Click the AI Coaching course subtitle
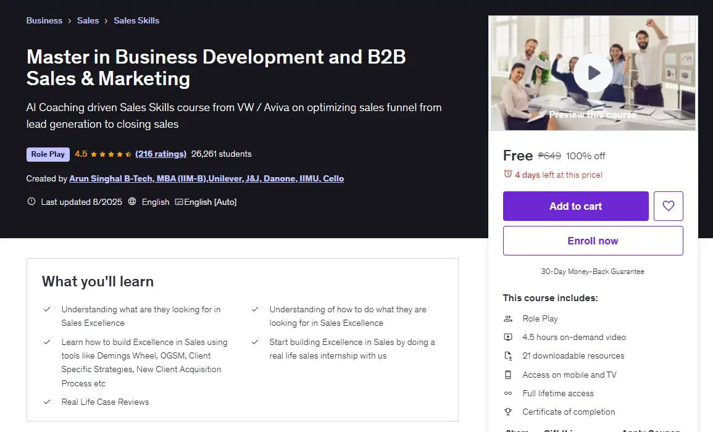The width and height of the screenshot is (713, 432). [x=234, y=115]
